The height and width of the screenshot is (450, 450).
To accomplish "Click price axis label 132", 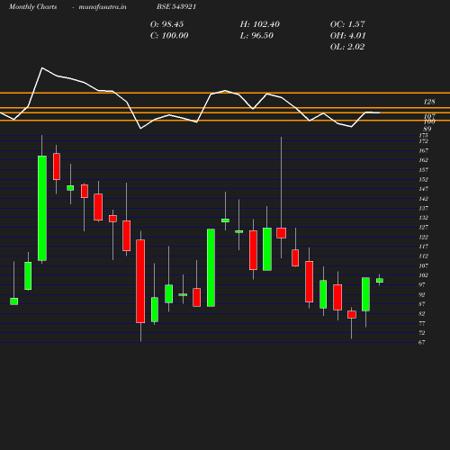I will tap(423, 218).
